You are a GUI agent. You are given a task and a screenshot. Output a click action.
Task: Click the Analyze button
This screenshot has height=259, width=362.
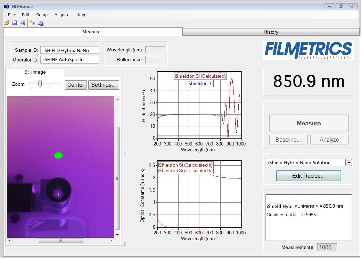click(x=329, y=140)
